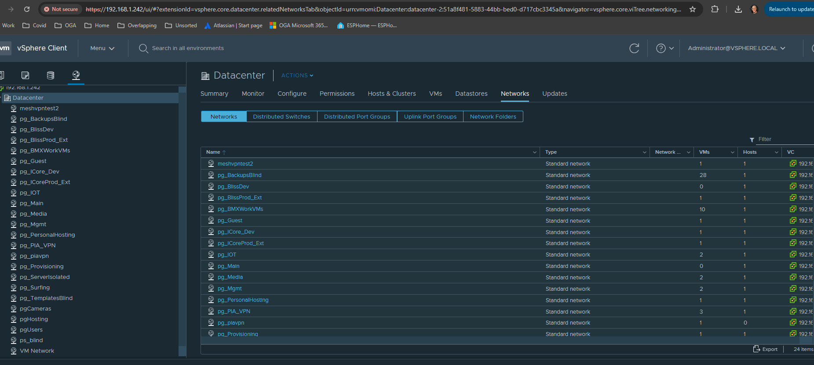814x365 pixels.
Task: Open the Summary tab
Action: pos(214,94)
